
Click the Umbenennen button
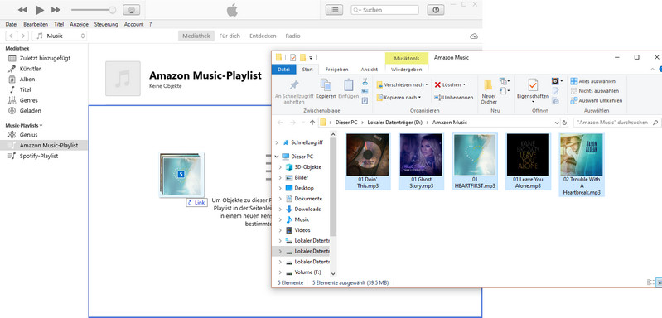coord(454,98)
